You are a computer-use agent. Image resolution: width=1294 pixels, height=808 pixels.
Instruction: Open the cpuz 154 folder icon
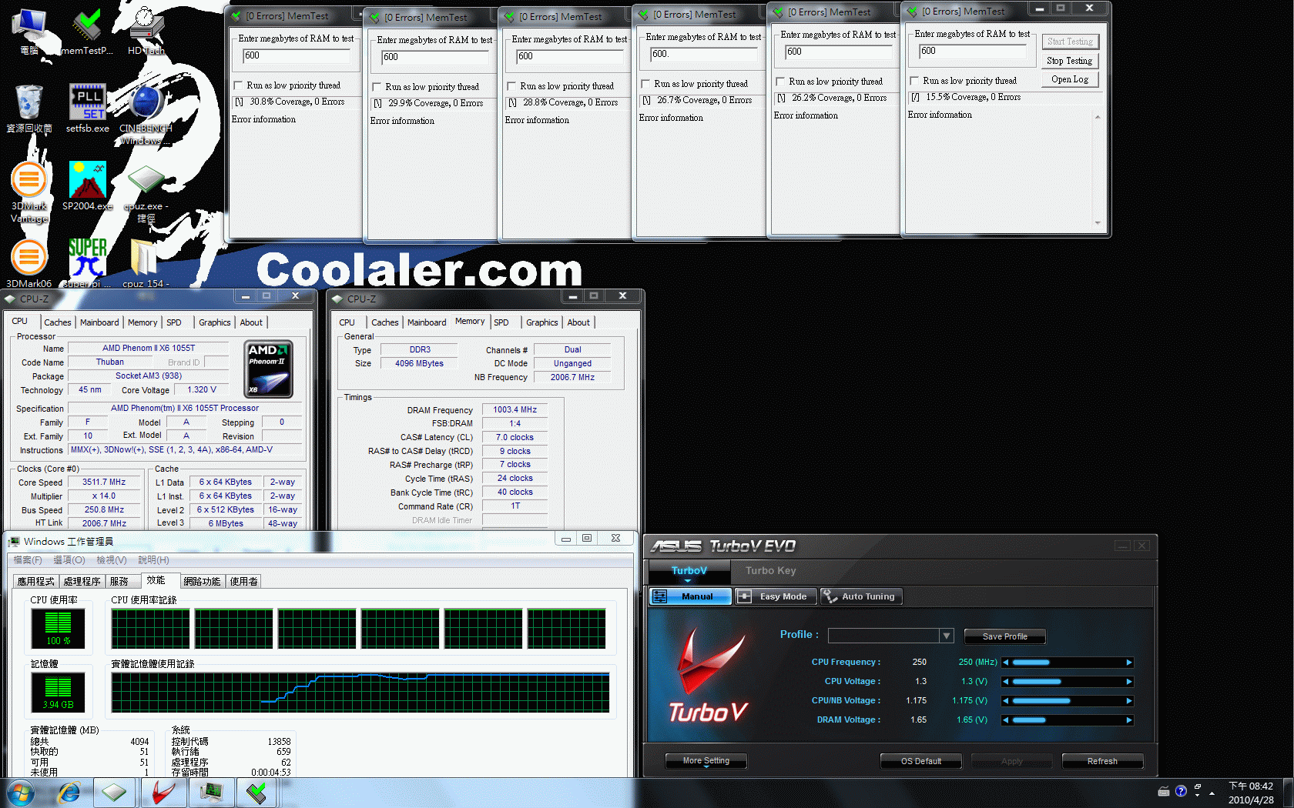[x=146, y=263]
